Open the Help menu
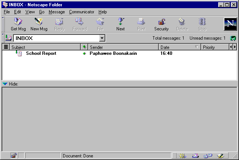 [103, 12]
